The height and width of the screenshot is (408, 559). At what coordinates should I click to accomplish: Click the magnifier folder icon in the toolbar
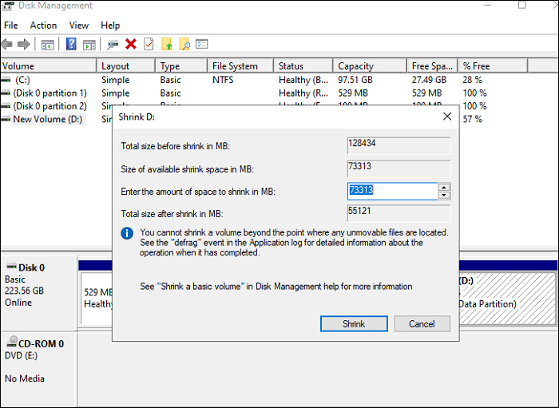point(184,45)
